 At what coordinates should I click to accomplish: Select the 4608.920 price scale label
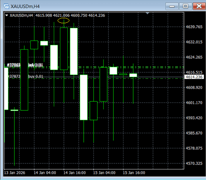[x=194, y=87]
